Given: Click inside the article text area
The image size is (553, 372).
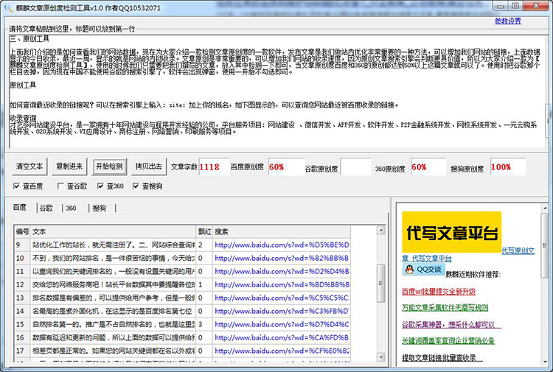Looking at the screenshot, I should (x=276, y=91).
